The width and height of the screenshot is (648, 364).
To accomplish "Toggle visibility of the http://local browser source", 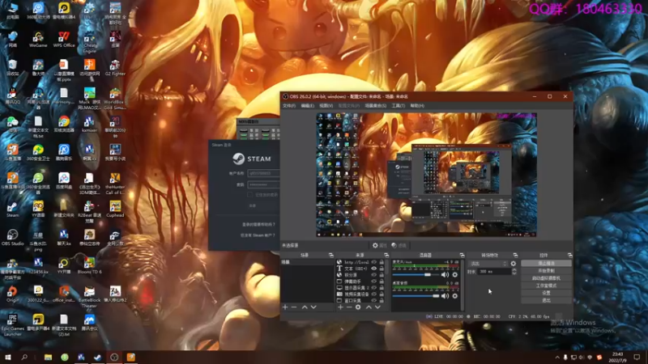I will 374,262.
